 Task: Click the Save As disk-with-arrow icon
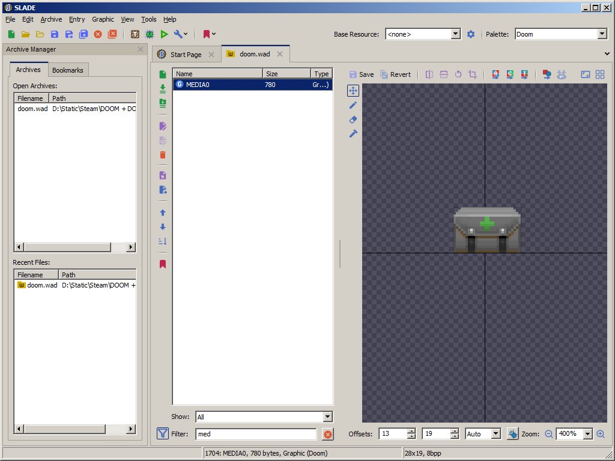69,34
